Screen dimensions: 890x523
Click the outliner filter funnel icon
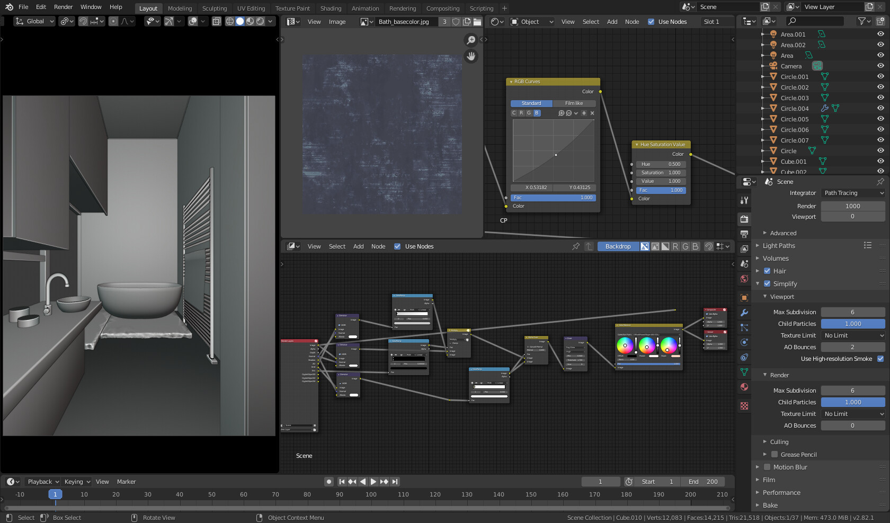pyautogui.click(x=862, y=21)
